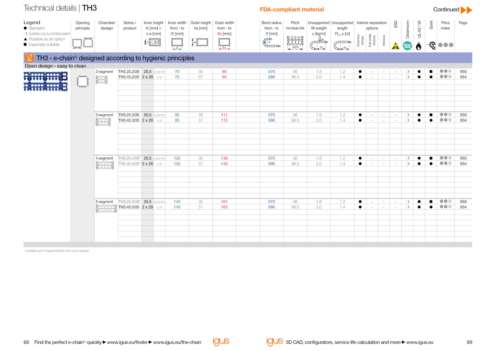Screen dimensions: 496x351
Task: Click the opening principle diagrams in header
Action: pos(83,43)
